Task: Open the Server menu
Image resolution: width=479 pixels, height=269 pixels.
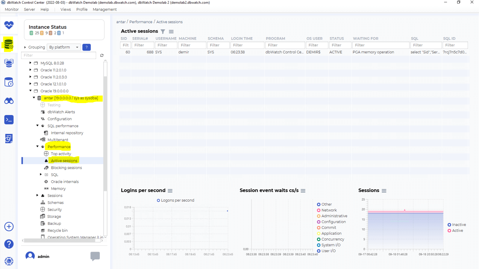Action: [29, 9]
